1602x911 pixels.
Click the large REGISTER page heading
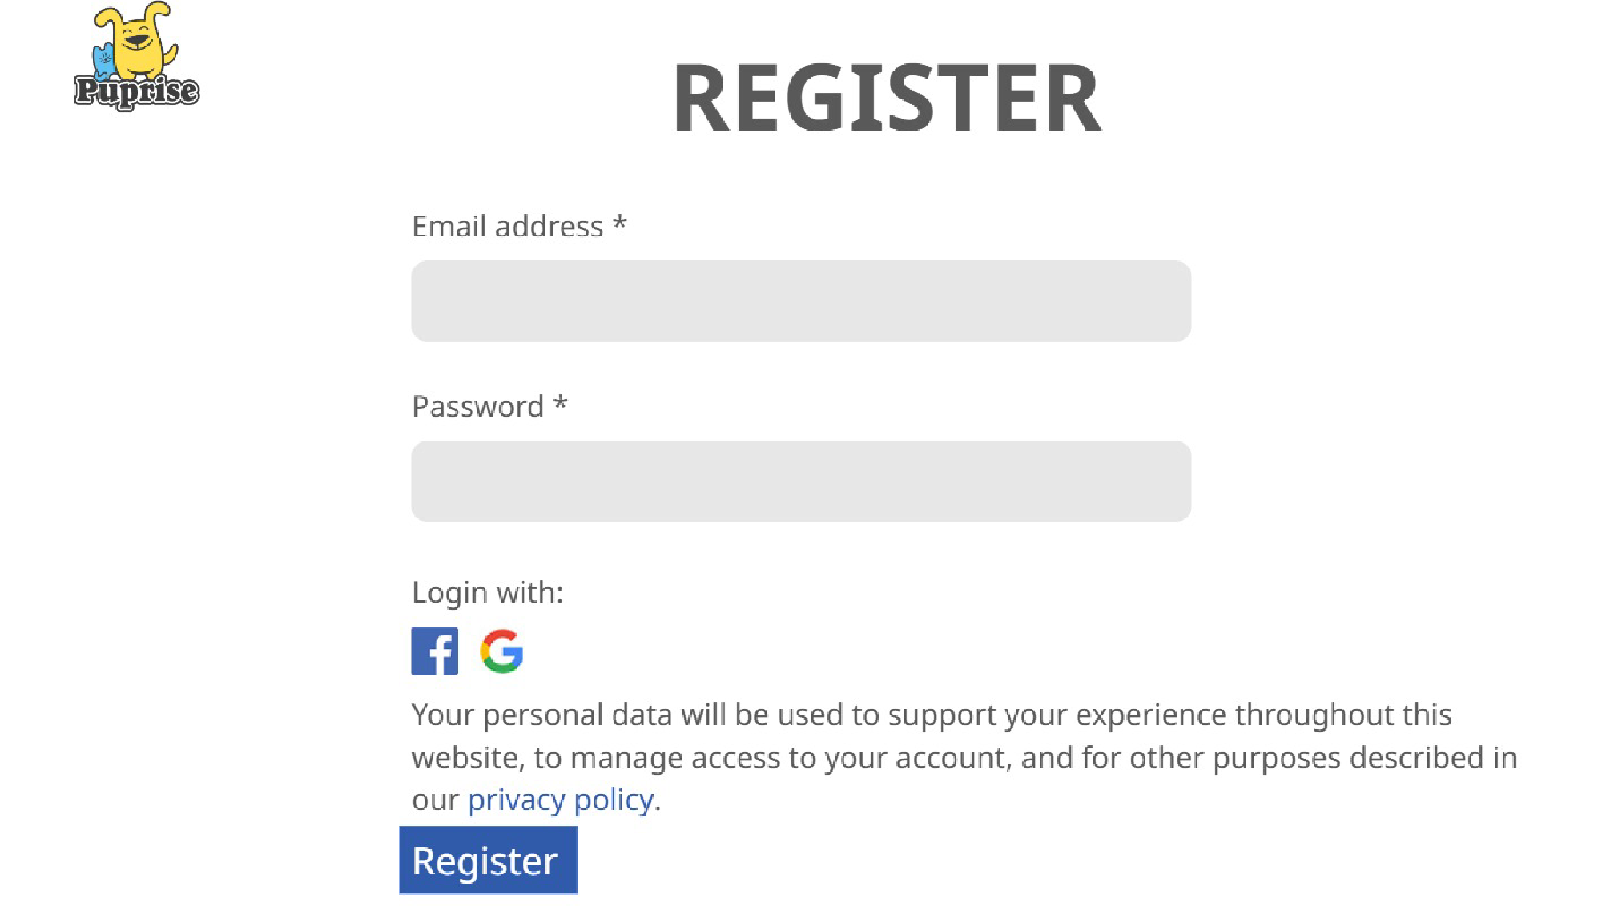888,99
